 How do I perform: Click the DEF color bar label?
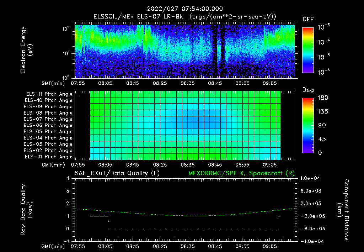tap(308, 20)
